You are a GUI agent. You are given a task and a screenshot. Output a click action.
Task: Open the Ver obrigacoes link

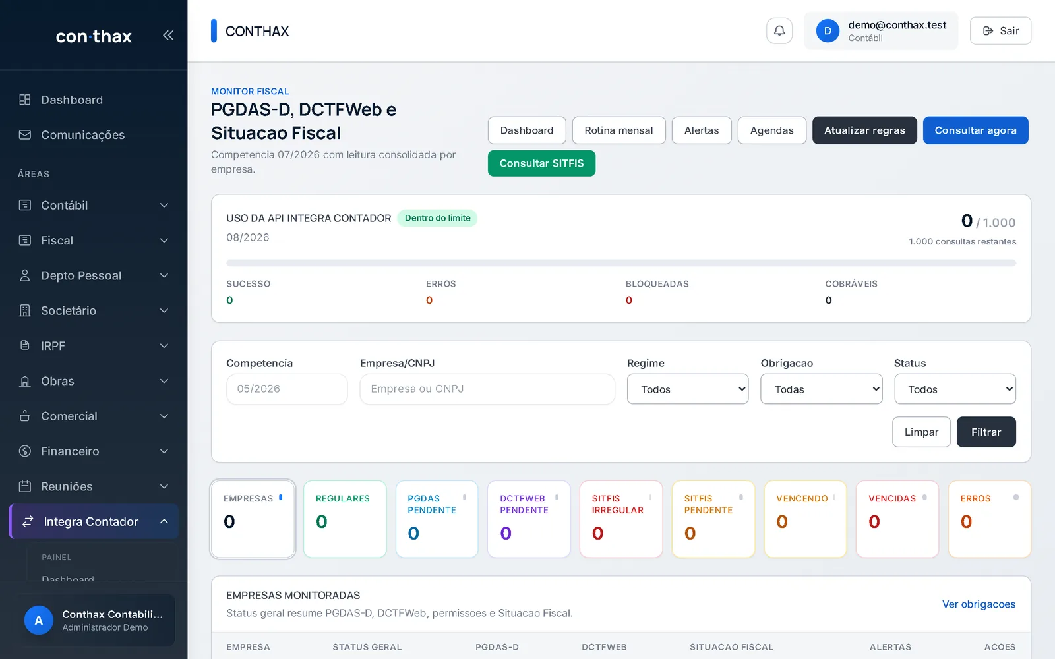[x=979, y=604]
